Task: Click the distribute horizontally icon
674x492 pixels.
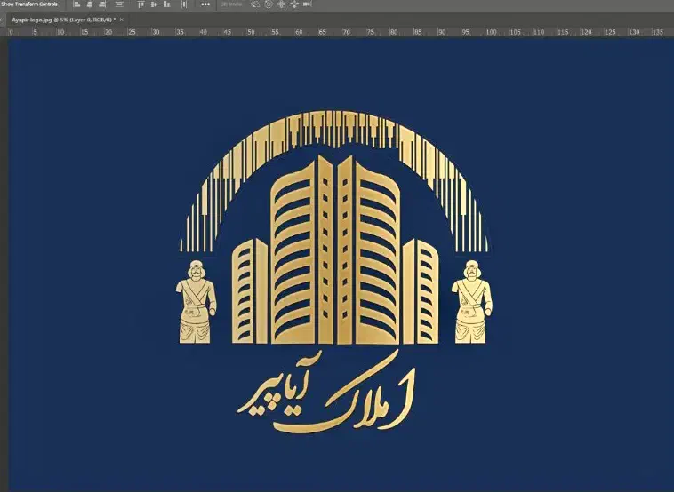Action: (184, 4)
